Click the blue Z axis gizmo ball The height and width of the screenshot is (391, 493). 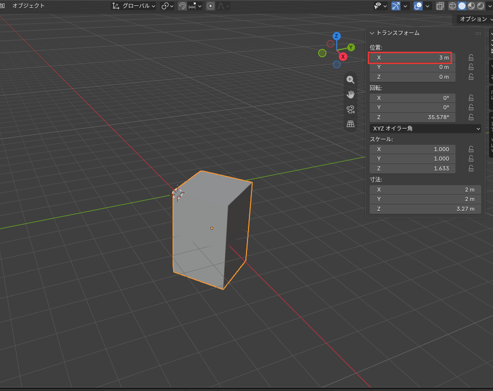pos(336,36)
